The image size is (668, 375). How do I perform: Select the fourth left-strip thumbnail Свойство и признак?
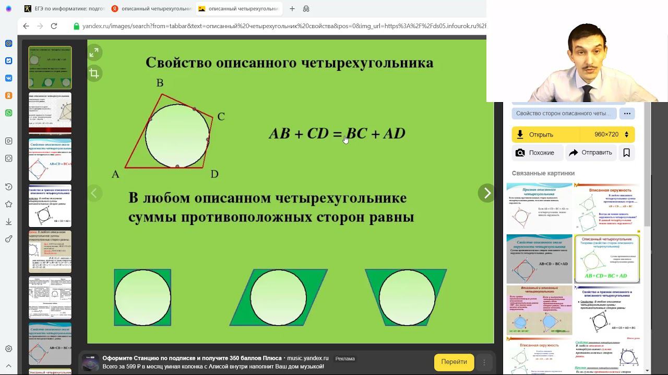pyautogui.click(x=50, y=206)
